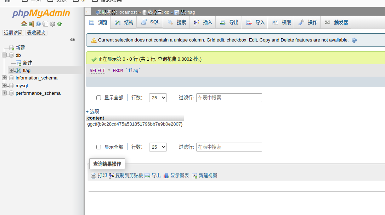Click the log out door icon
Viewport: 385px width, 215px height.
[x=31, y=24]
